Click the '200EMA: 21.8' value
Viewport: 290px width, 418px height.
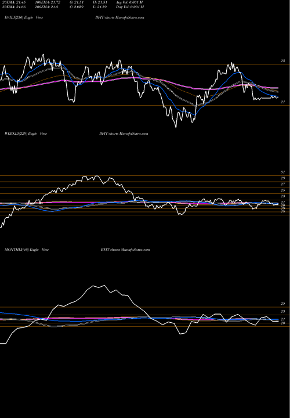(x=46, y=7)
